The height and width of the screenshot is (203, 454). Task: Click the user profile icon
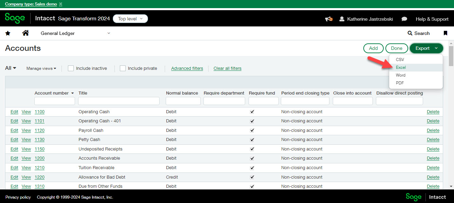[342, 19]
